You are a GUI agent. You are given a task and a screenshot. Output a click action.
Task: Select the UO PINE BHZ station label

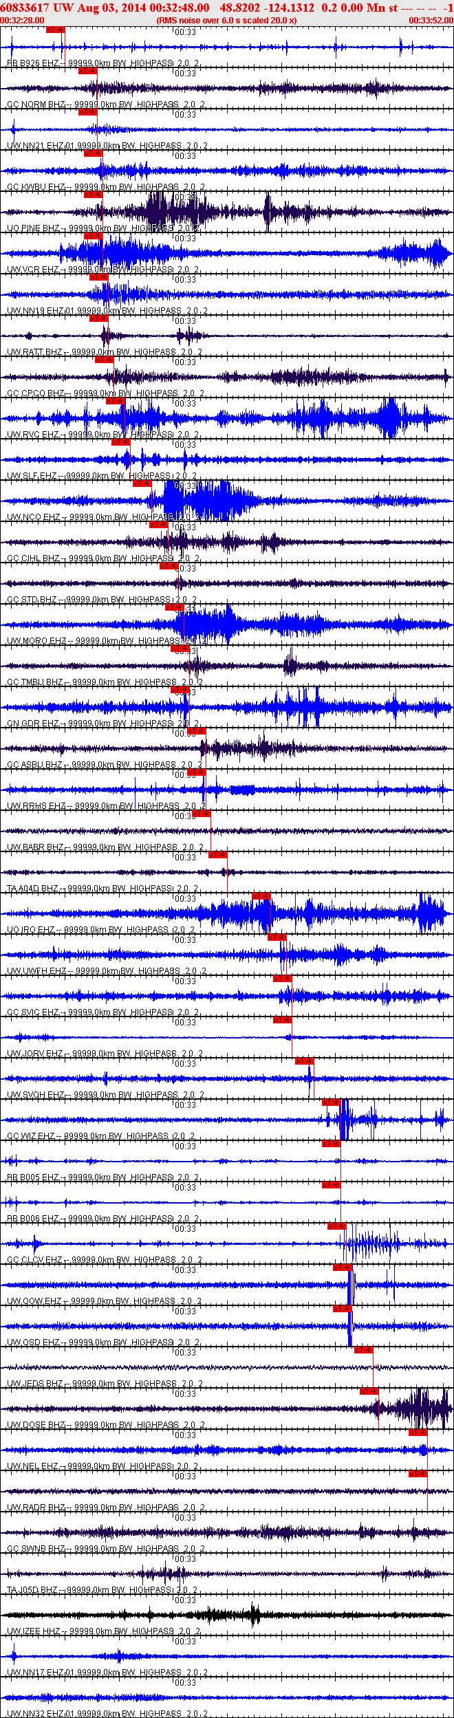click(x=103, y=228)
